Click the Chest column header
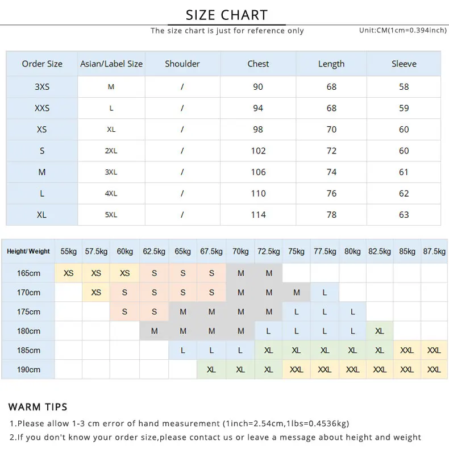The width and height of the screenshot is (449, 449). (258, 64)
